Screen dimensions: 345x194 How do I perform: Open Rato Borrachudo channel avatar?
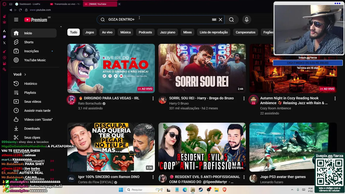(71, 100)
